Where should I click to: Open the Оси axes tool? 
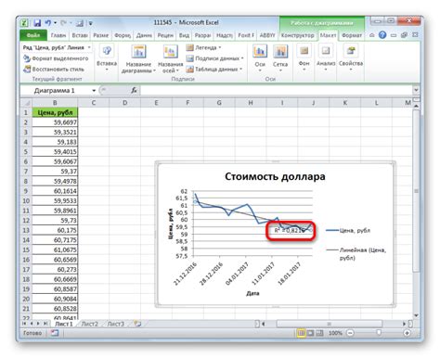pyautogui.click(x=260, y=58)
